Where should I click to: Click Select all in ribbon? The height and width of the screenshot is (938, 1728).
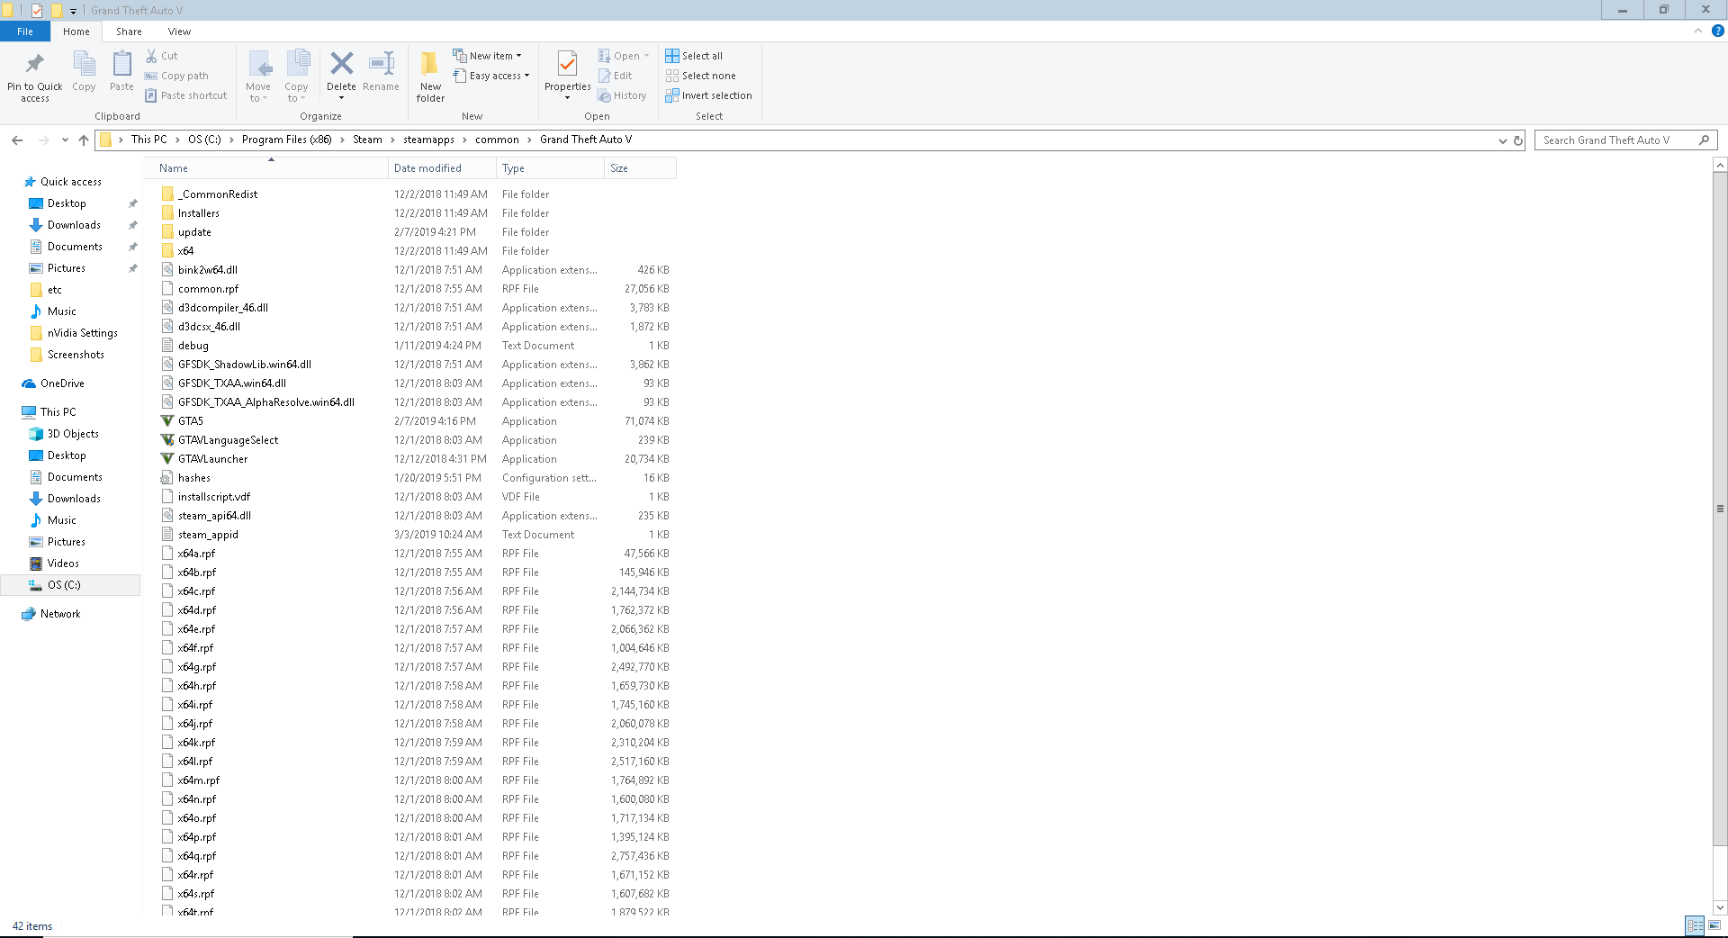pos(694,56)
